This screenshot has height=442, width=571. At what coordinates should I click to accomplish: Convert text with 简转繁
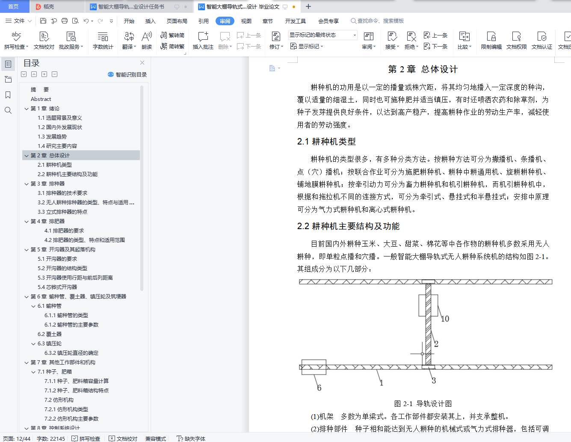point(172,46)
